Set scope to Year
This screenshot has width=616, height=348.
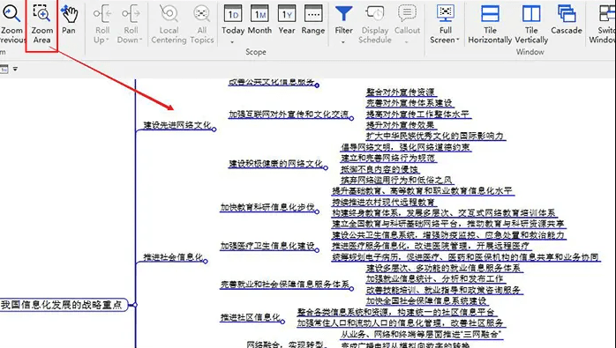287,19
